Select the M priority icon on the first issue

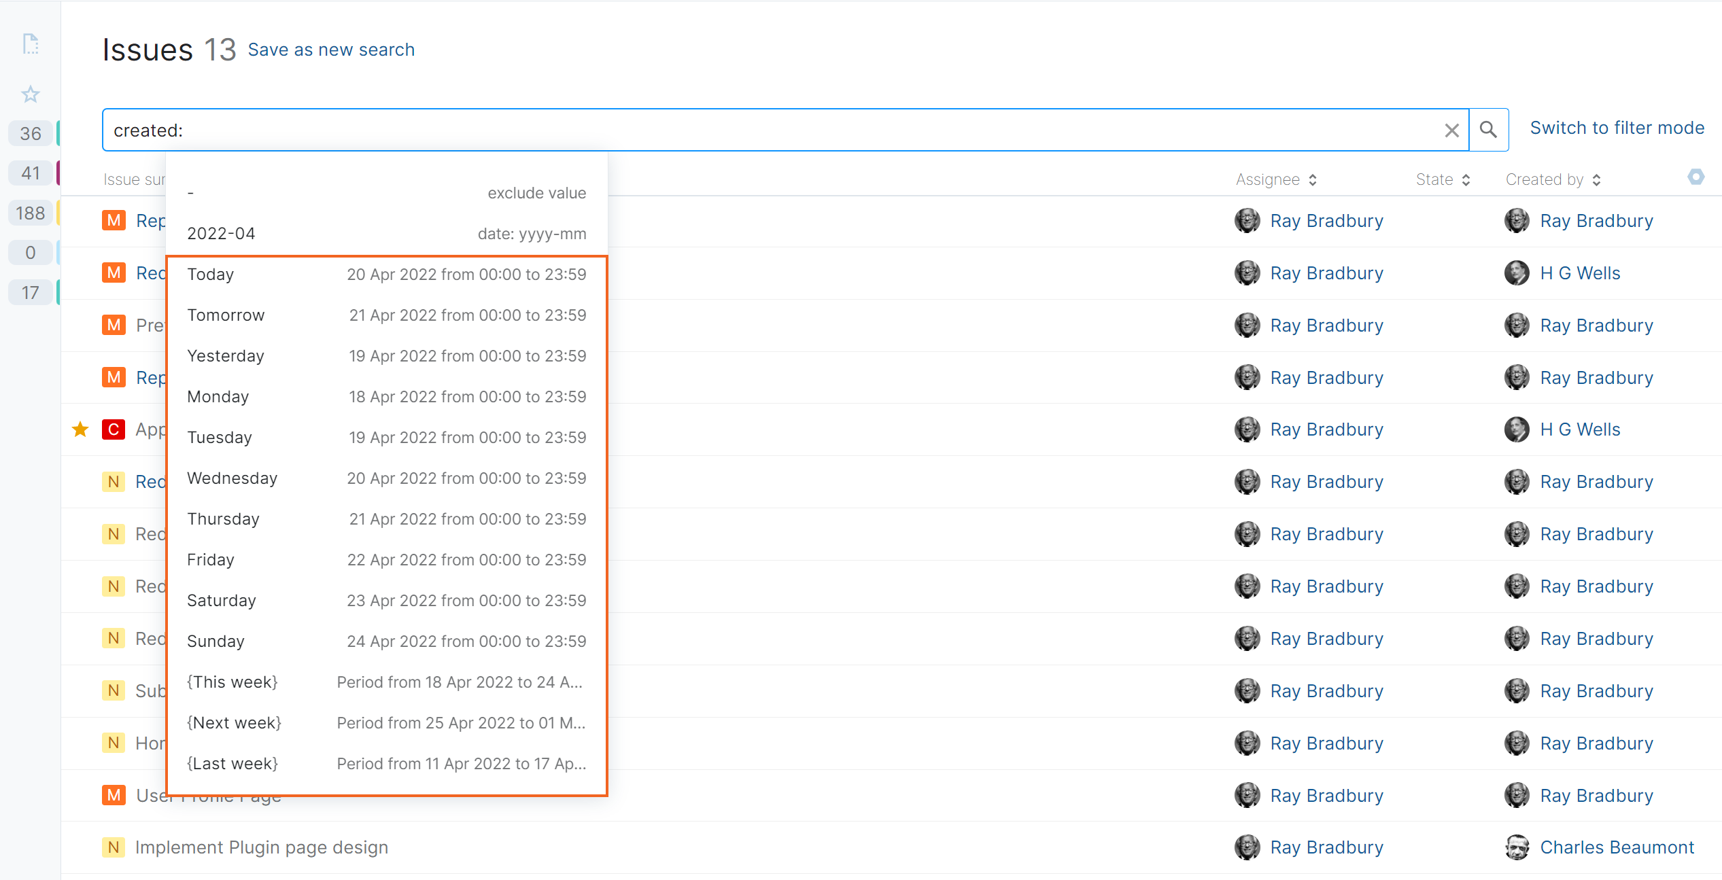click(x=114, y=220)
